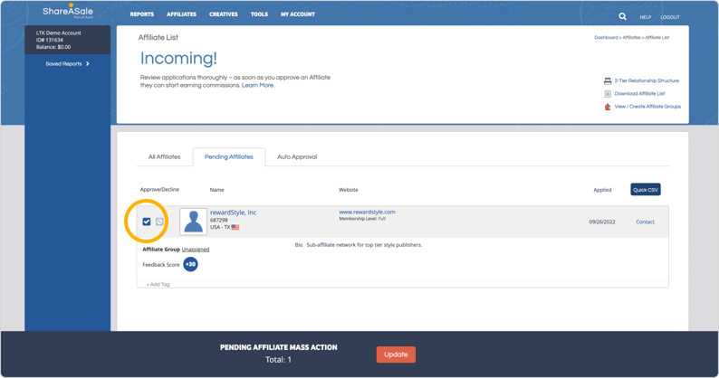Click the Website column header
Screen dimensions: 719x378
point(349,190)
